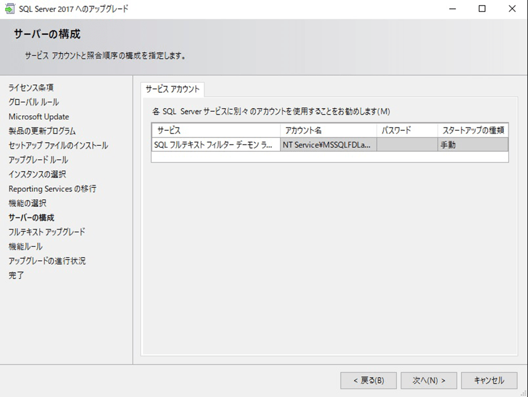
Task: Select the セットアップ ファイルのインストール step
Action: [x=58, y=146]
